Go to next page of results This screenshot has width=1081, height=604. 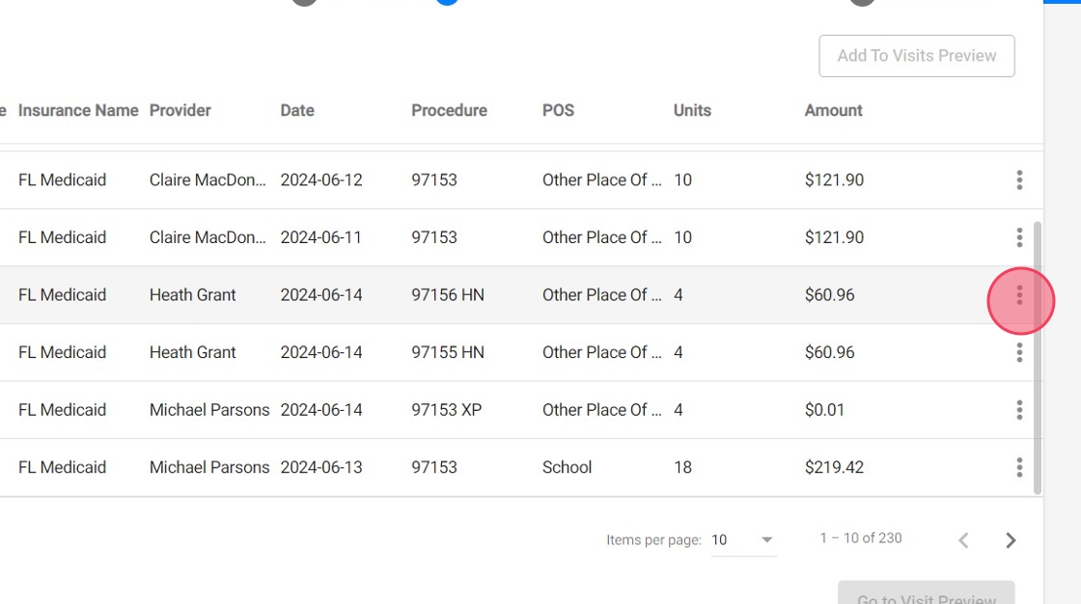1011,540
